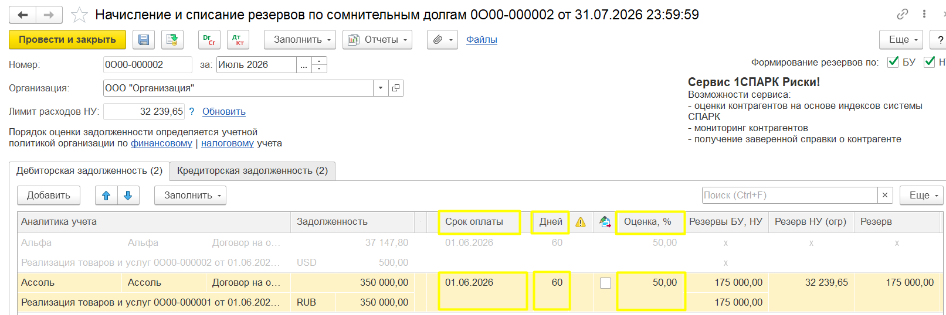
Task: Open the Обновить link
Action: (224, 111)
